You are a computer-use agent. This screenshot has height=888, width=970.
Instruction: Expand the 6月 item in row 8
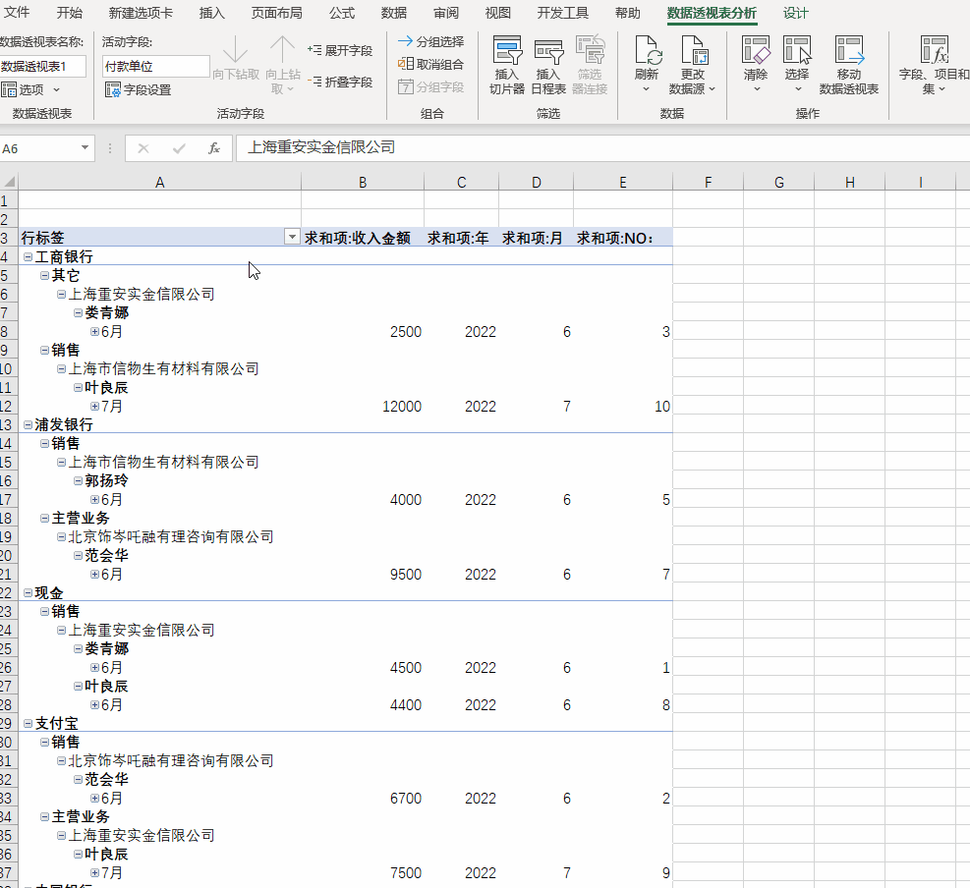(94, 331)
